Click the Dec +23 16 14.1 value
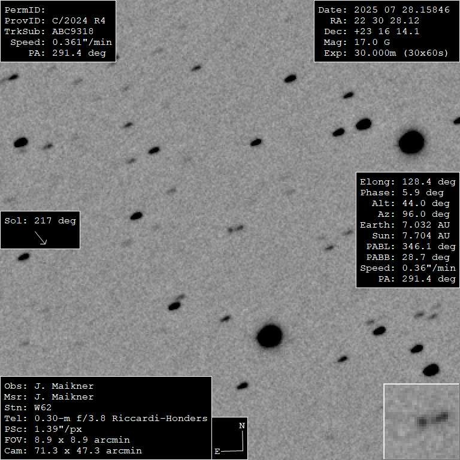The image size is (460, 460). (x=386, y=32)
